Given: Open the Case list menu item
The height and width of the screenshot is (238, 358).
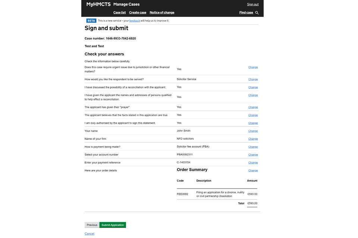Looking at the screenshot, I should pyautogui.click(x=119, y=13).
